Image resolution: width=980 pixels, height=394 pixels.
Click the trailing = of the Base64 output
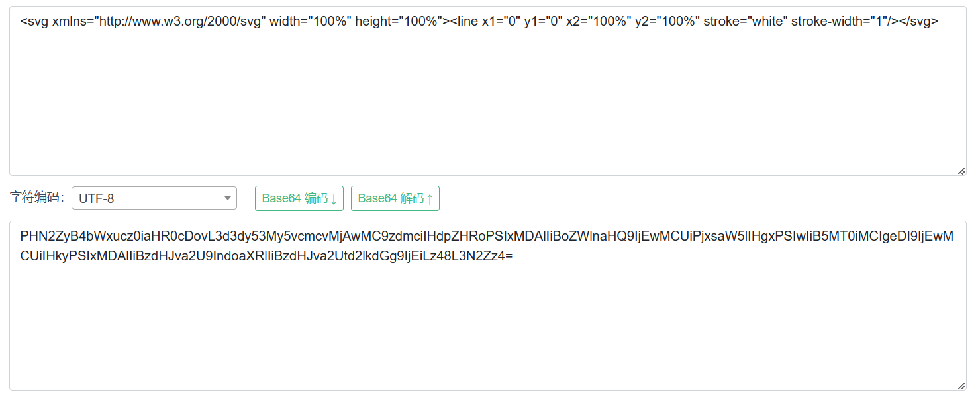click(x=510, y=256)
